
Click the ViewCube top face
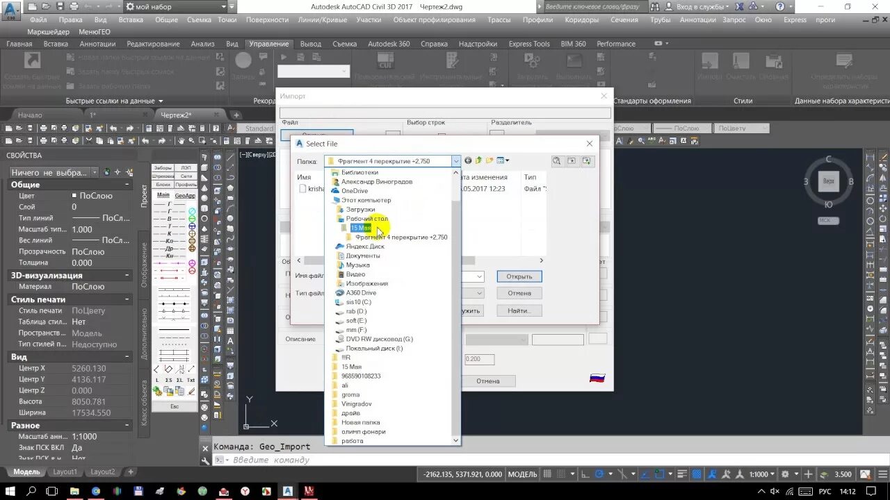(x=828, y=181)
